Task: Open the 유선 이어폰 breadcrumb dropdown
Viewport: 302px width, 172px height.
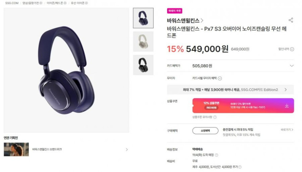Action: [x=86, y=3]
